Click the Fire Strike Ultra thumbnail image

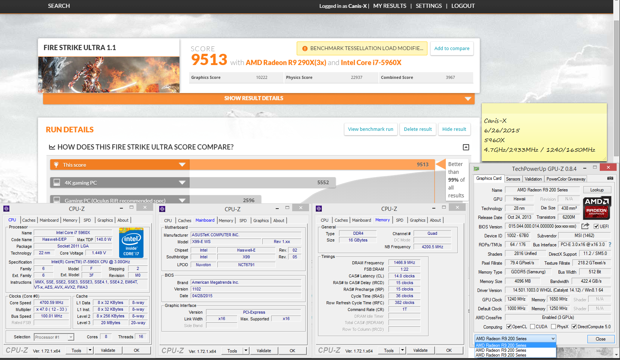click(109, 74)
